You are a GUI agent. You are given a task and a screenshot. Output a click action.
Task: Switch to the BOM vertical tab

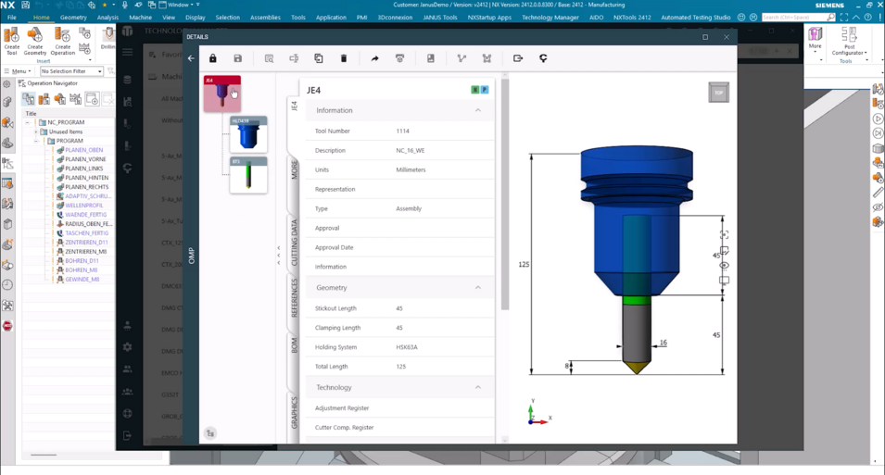point(294,345)
